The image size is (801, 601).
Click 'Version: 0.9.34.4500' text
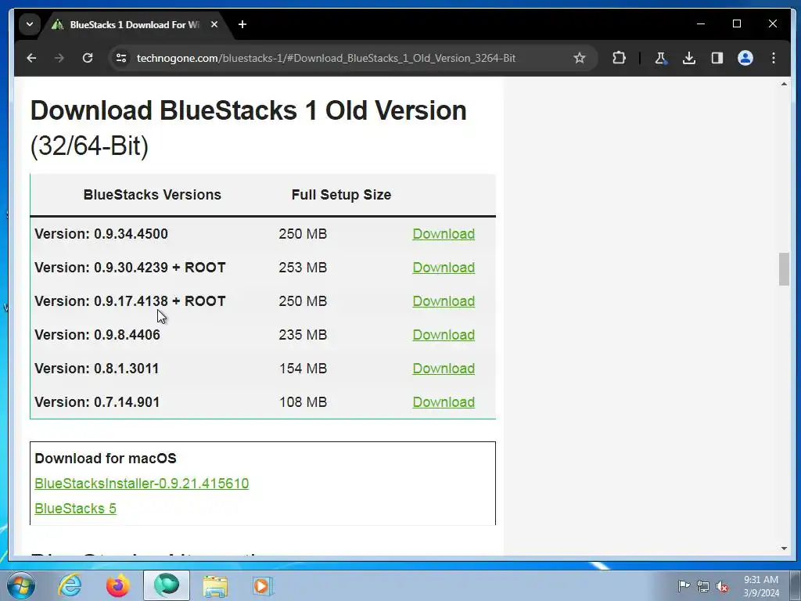(x=101, y=234)
